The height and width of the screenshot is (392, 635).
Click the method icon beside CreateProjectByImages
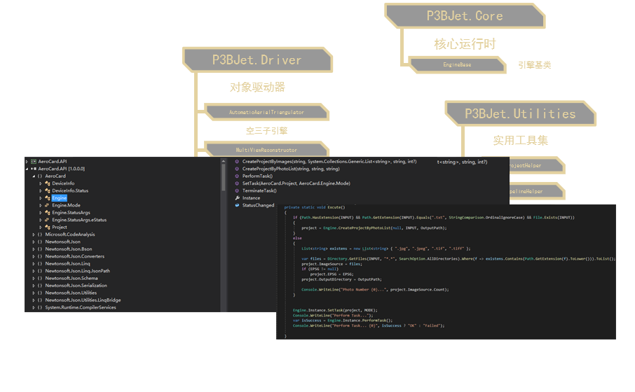click(x=237, y=162)
